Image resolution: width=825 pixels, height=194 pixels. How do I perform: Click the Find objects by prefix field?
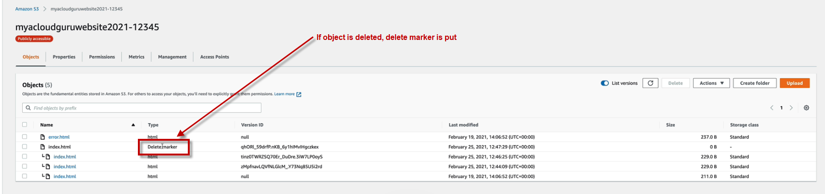pyautogui.click(x=143, y=108)
